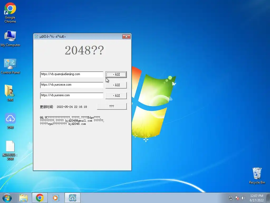Image resolution: width=270 pixels, height=203 pixels.
Task: Click the vb.yuncece.com address field
Action: coord(72,85)
